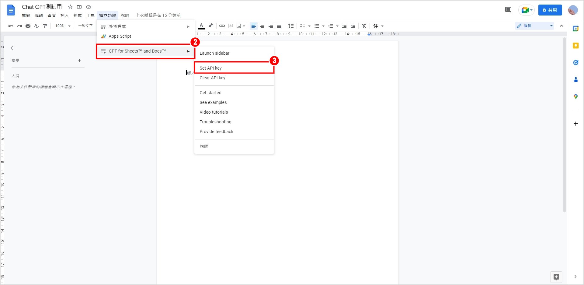Image resolution: width=584 pixels, height=285 pixels.
Task: Add a comment from the toolbar
Action: tap(231, 26)
